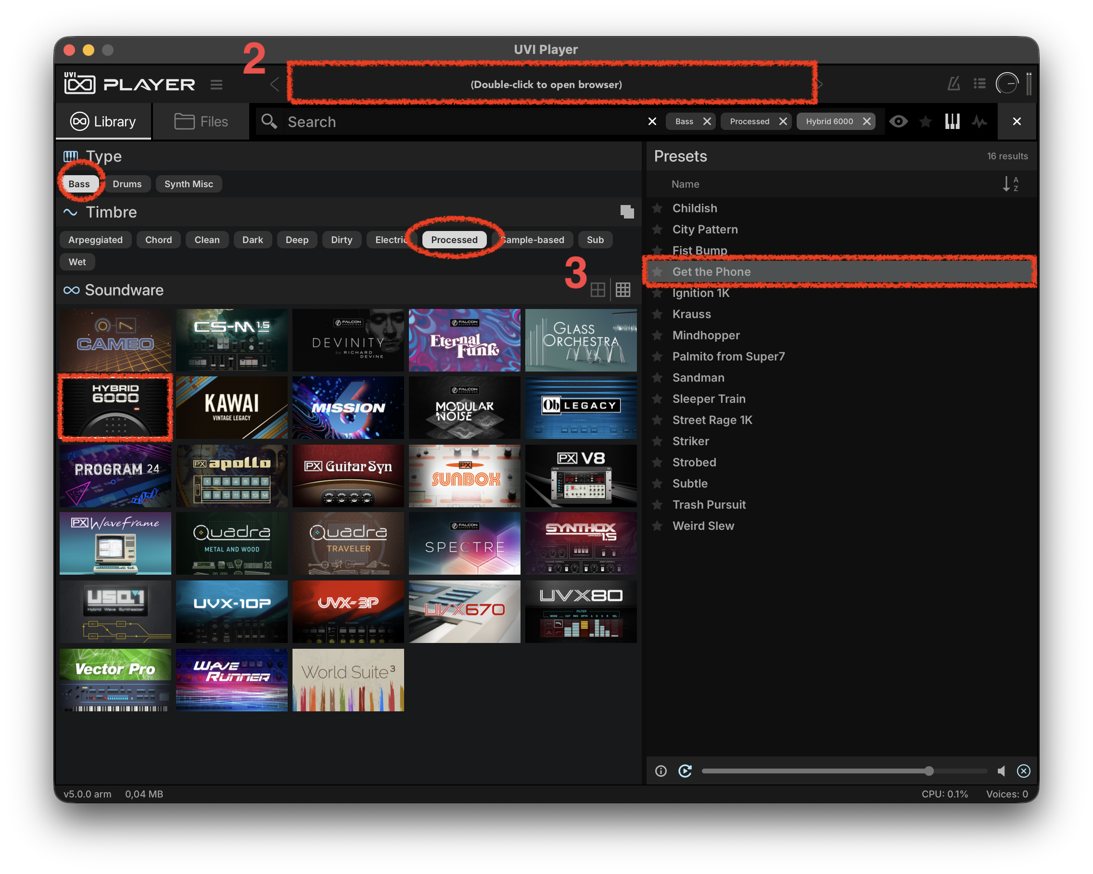Favorite the Sandman preset star
Screen dimensions: 1093x874
coord(658,378)
